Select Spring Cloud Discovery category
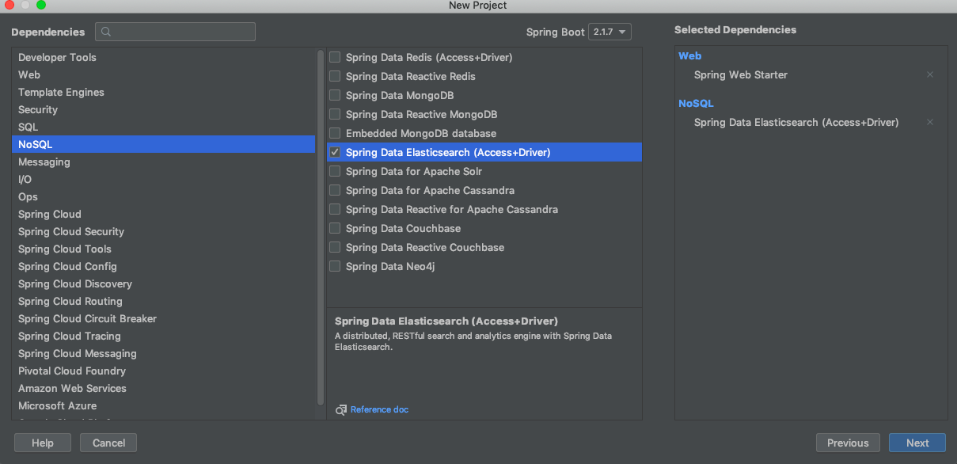The height and width of the screenshot is (464, 957). 163,283
